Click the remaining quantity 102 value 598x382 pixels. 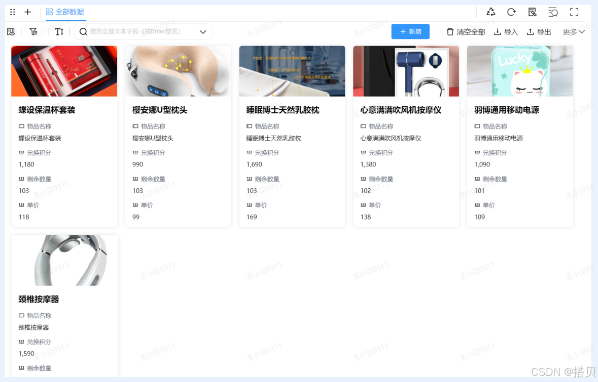(365, 191)
